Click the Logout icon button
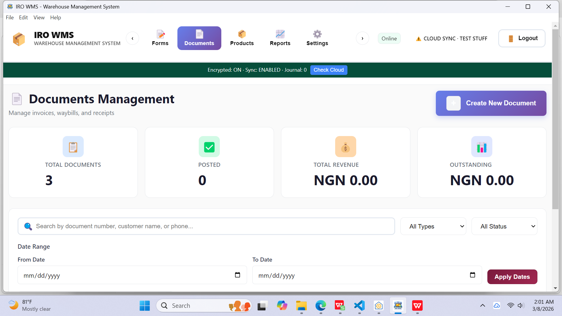This screenshot has height=316, width=562. coord(511,38)
